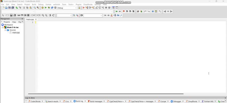227x103 pixels.
Task: Select main.cpp in project tree
Action: pyautogui.click(x=16, y=33)
